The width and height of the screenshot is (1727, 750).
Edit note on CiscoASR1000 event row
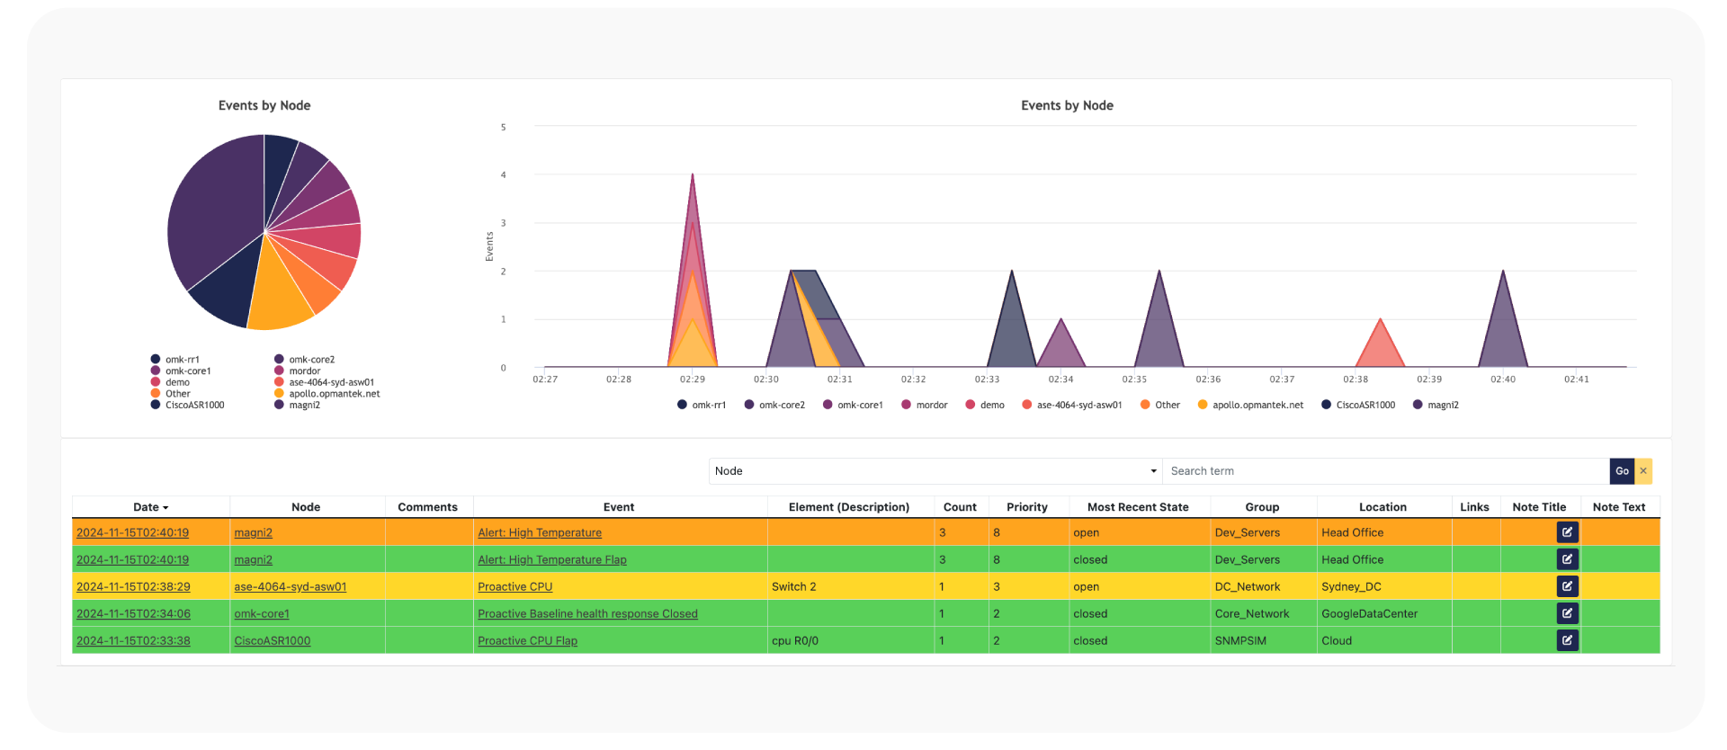(1567, 640)
